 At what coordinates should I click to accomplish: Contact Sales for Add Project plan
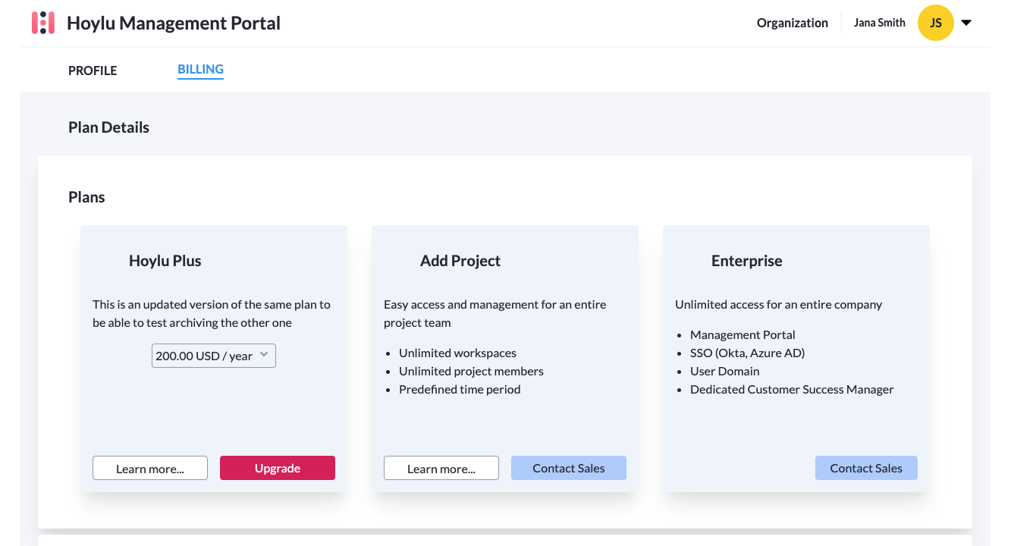point(569,468)
